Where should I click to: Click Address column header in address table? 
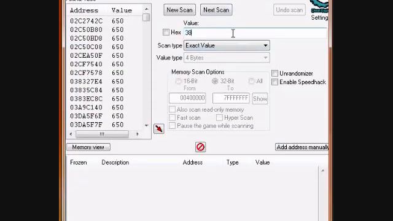click(x=192, y=162)
